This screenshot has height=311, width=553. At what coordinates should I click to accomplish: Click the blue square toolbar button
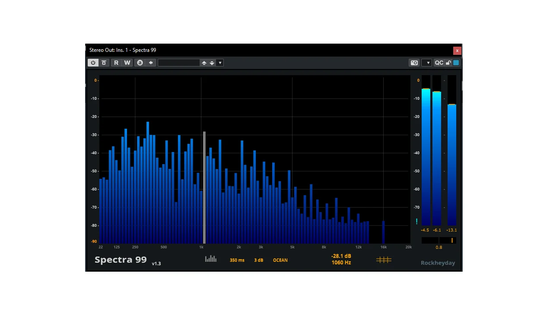point(456,63)
